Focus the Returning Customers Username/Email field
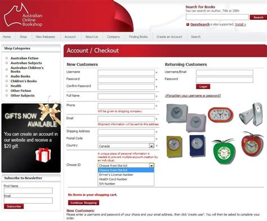267x221 pixels. tap(225, 73)
